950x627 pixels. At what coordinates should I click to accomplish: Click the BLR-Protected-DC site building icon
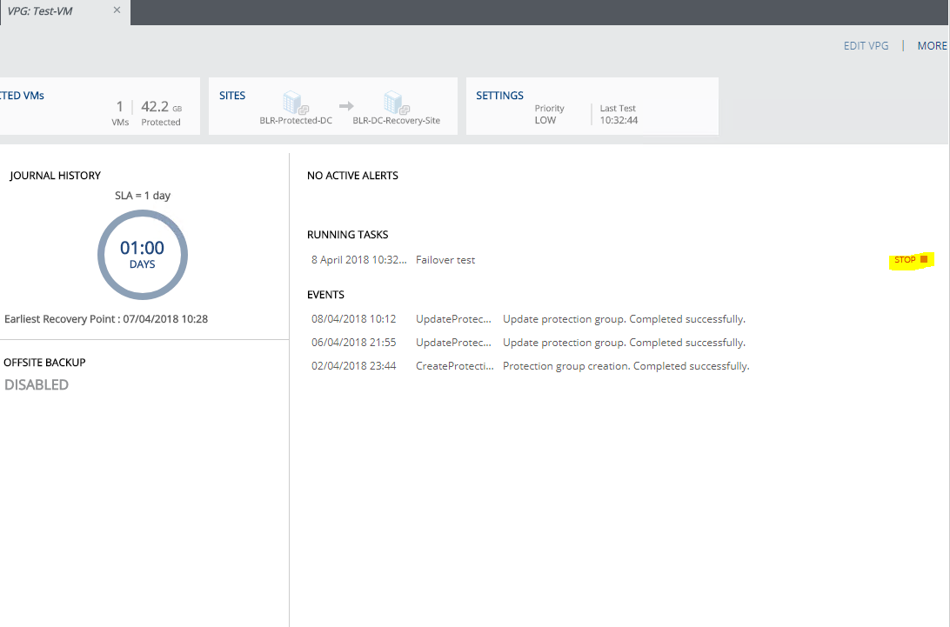point(296,103)
